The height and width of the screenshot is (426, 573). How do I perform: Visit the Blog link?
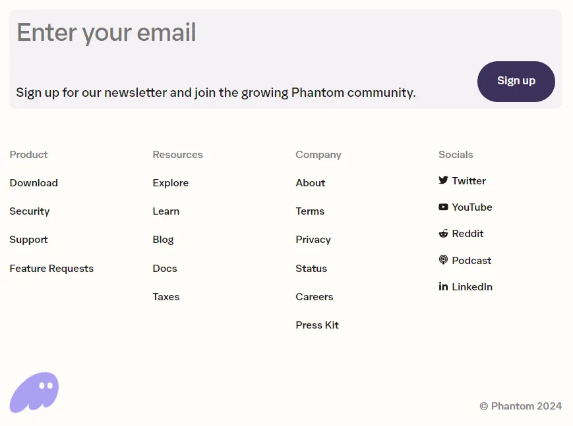coord(163,240)
